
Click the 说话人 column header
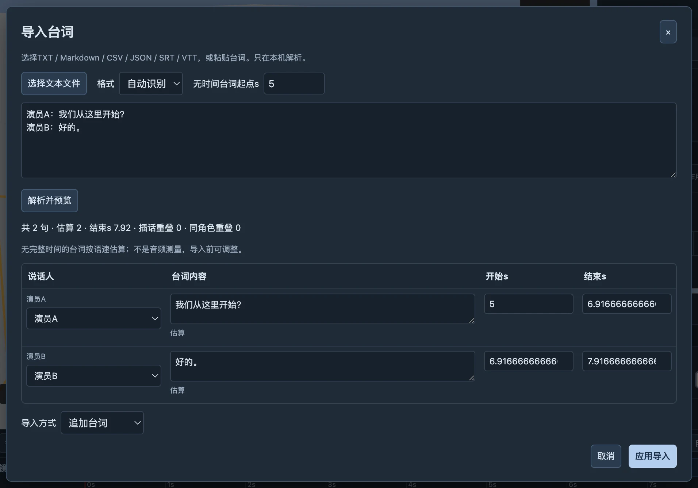[41, 276]
